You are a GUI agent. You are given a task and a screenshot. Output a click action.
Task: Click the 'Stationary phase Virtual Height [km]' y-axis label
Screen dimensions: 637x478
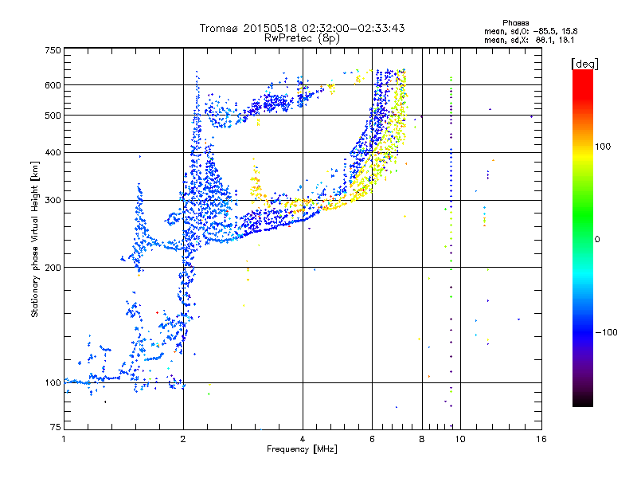(x=35, y=240)
